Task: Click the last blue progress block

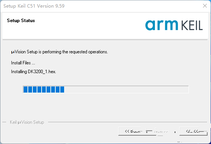Action: tap(62, 90)
